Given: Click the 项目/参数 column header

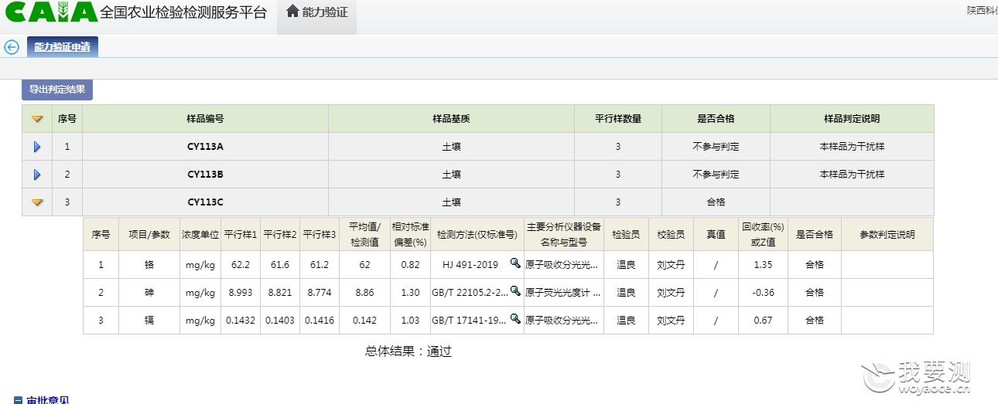Looking at the screenshot, I should tap(149, 235).
